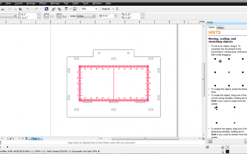Toggle apply layout to all pages
This screenshot has width=247, height=154.
(x=59, y=16)
